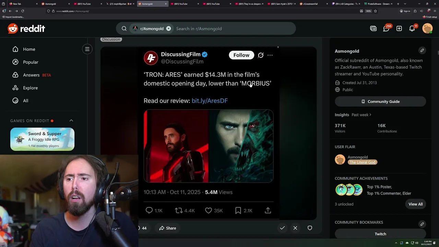Like the tweet showing 35K hearts
Image resolution: width=439 pixels, height=247 pixels.
tap(208, 210)
